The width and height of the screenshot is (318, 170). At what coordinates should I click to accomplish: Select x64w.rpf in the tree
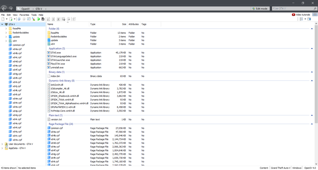click(x=17, y=139)
